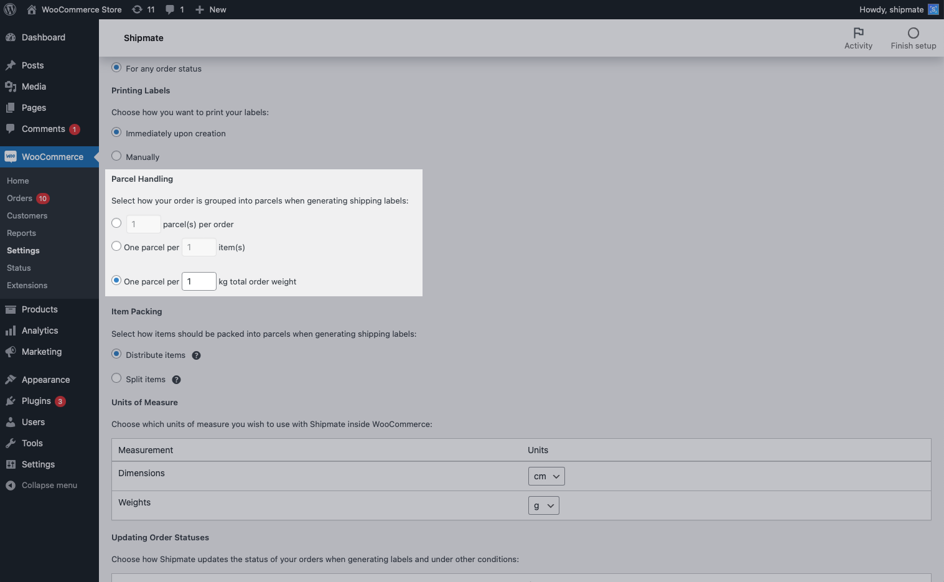The width and height of the screenshot is (944, 582).
Task: Open the Weights units dropdown
Action: pos(544,505)
